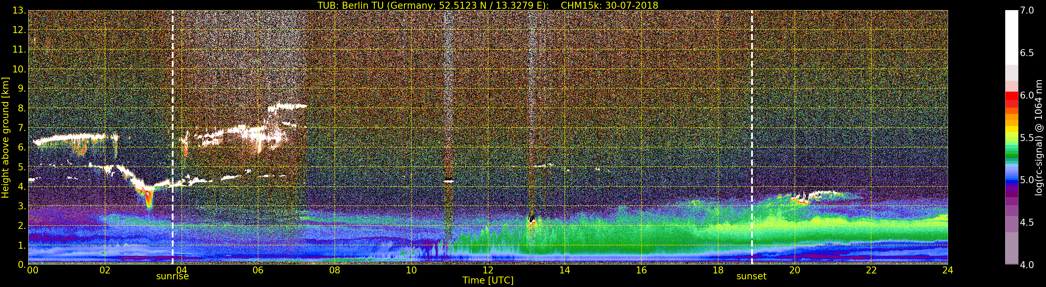The width and height of the screenshot is (1046, 287).
Task: Click the height axis tick '5.'
Action: 22,167
